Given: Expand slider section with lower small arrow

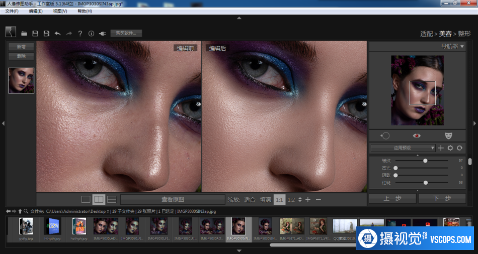Looking at the screenshot, I should coord(417,190).
